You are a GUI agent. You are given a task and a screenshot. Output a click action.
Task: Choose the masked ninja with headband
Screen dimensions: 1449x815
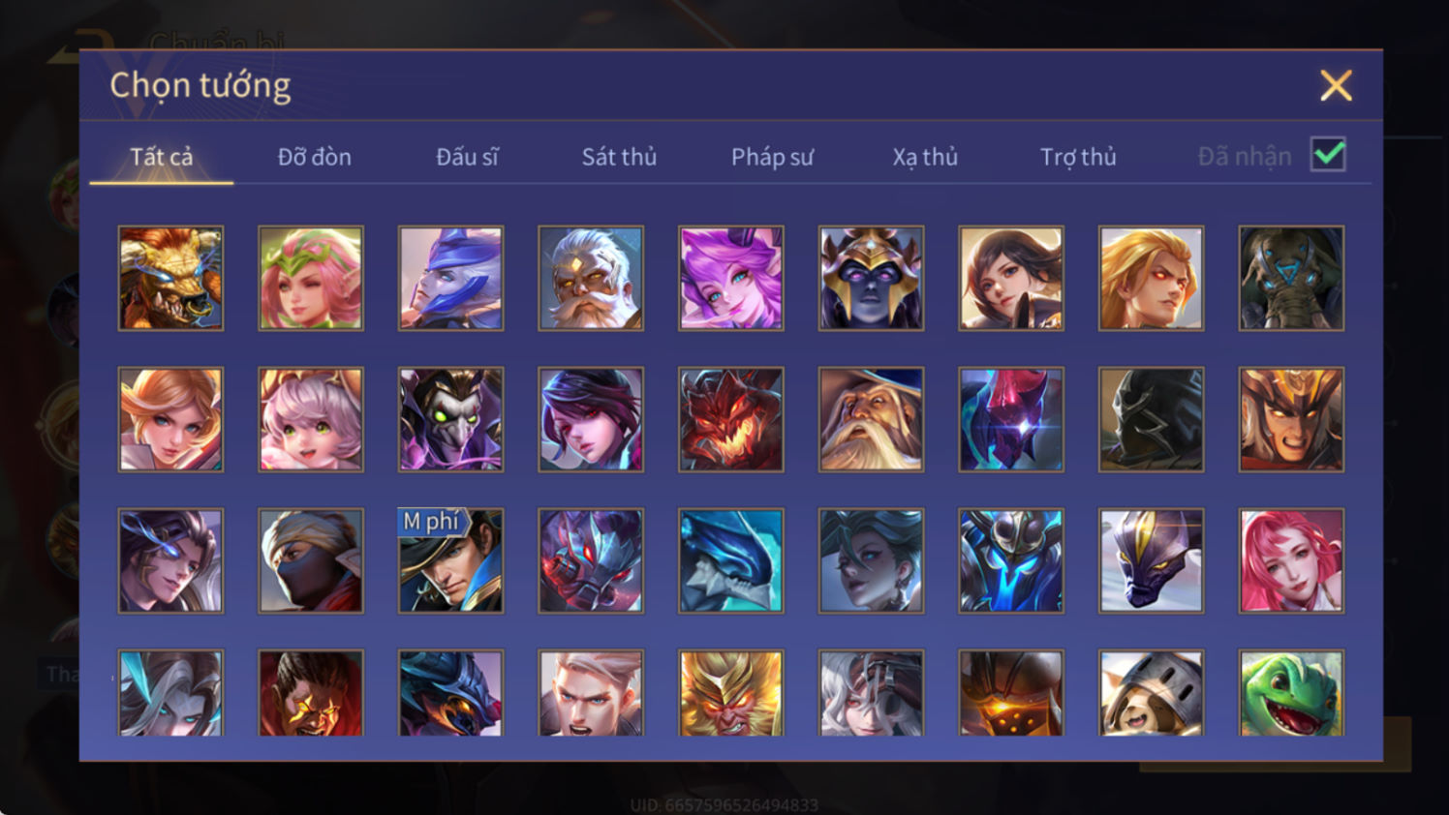(311, 560)
